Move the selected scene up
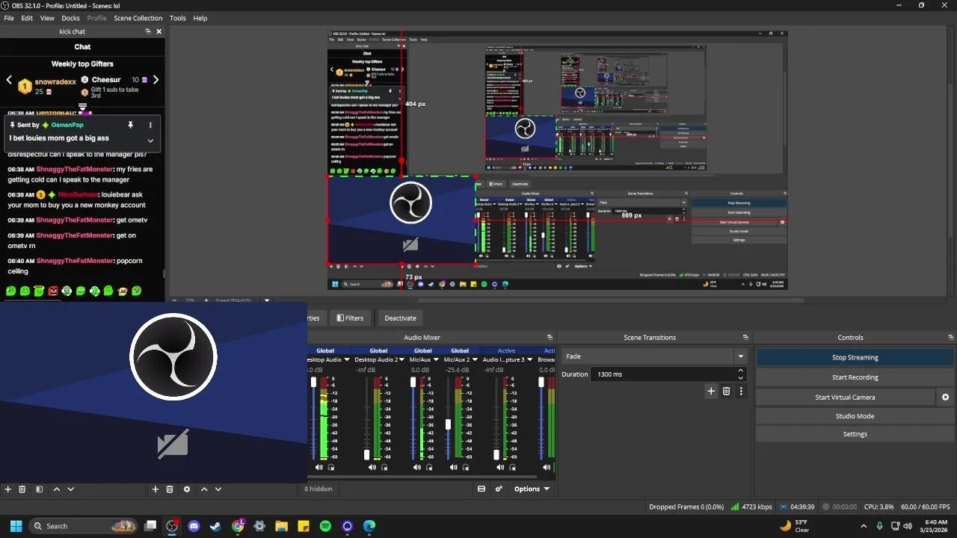This screenshot has height=538, width=957. pyautogui.click(x=57, y=489)
